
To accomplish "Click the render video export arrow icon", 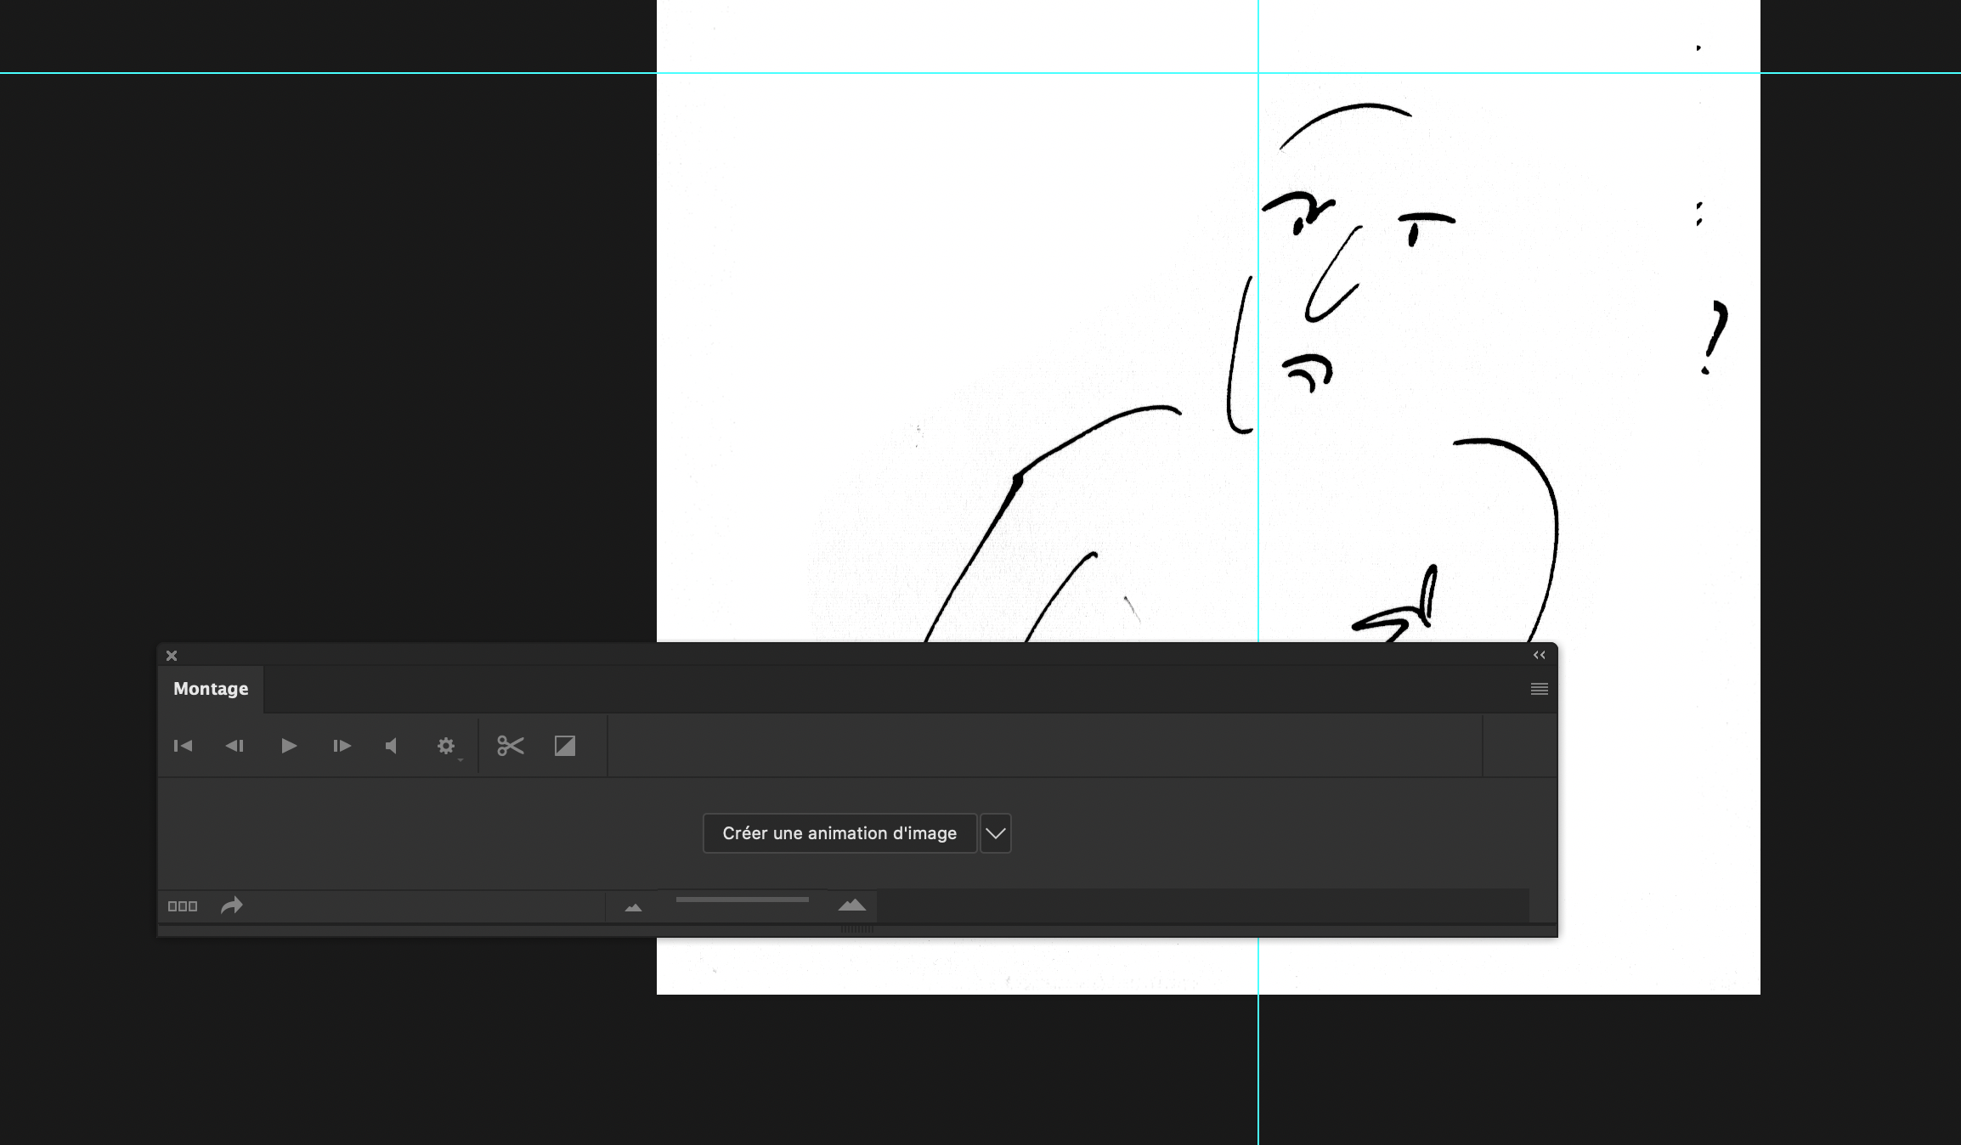I will coord(231,905).
